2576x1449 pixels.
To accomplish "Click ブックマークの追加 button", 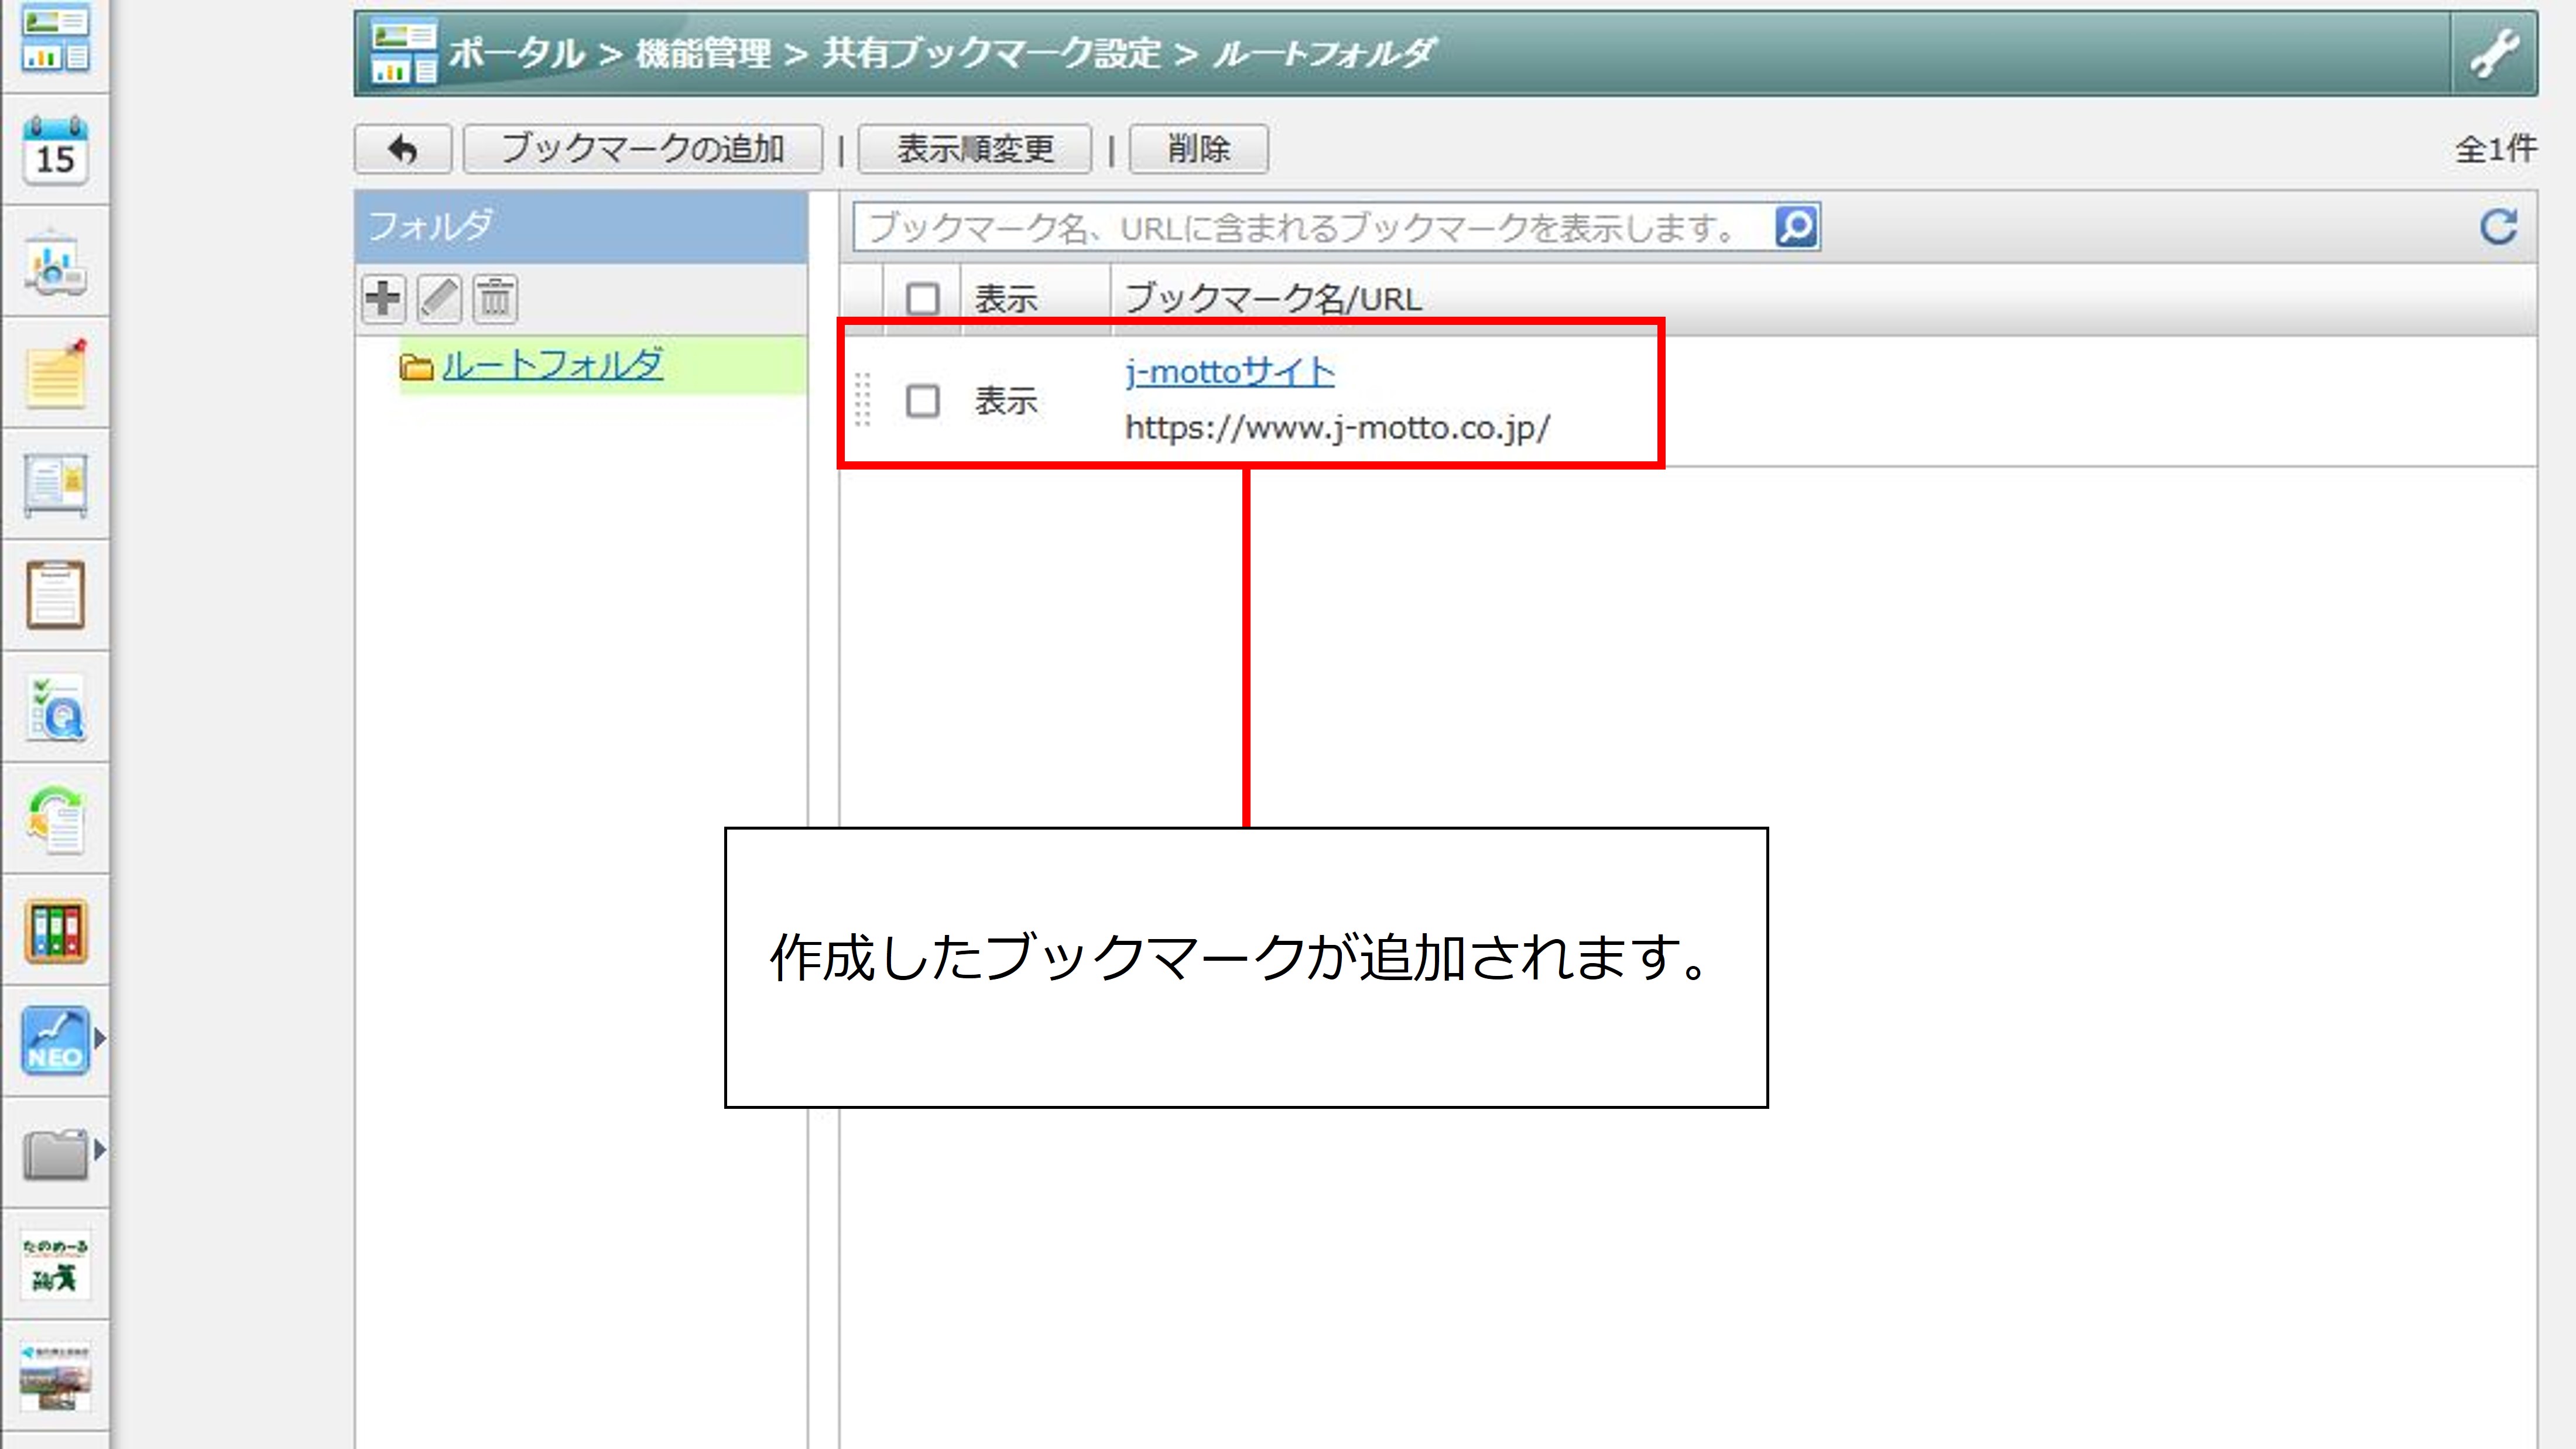I will click(x=642, y=150).
